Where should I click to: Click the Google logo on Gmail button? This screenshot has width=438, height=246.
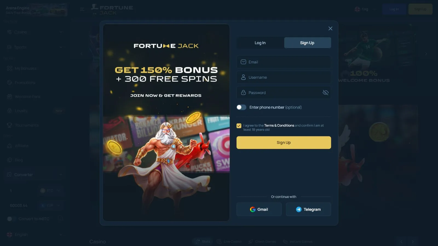pyautogui.click(x=253, y=209)
